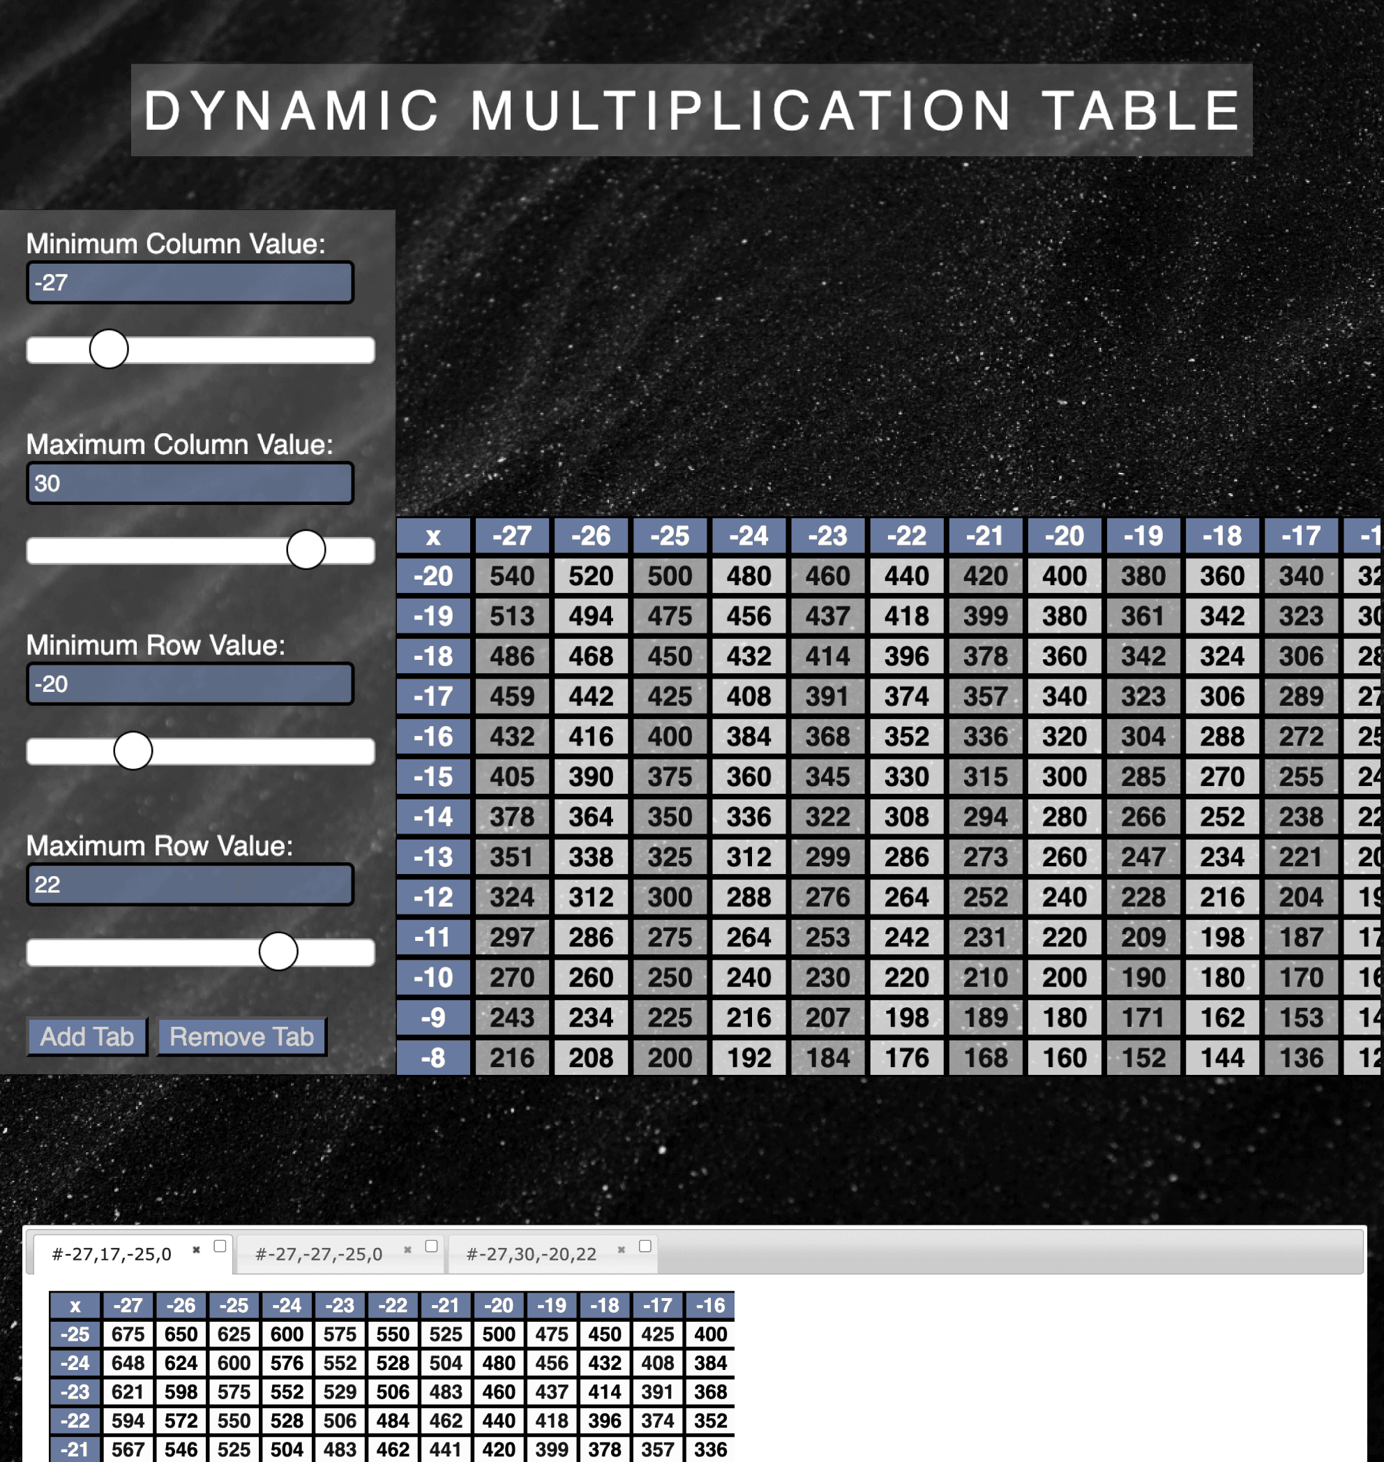Click the Remove Tab button
The image size is (1384, 1462).
242,1037
